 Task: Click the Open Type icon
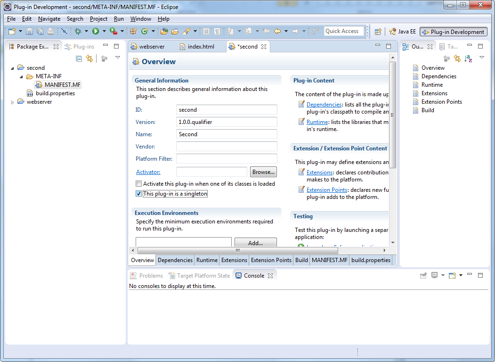164,31
